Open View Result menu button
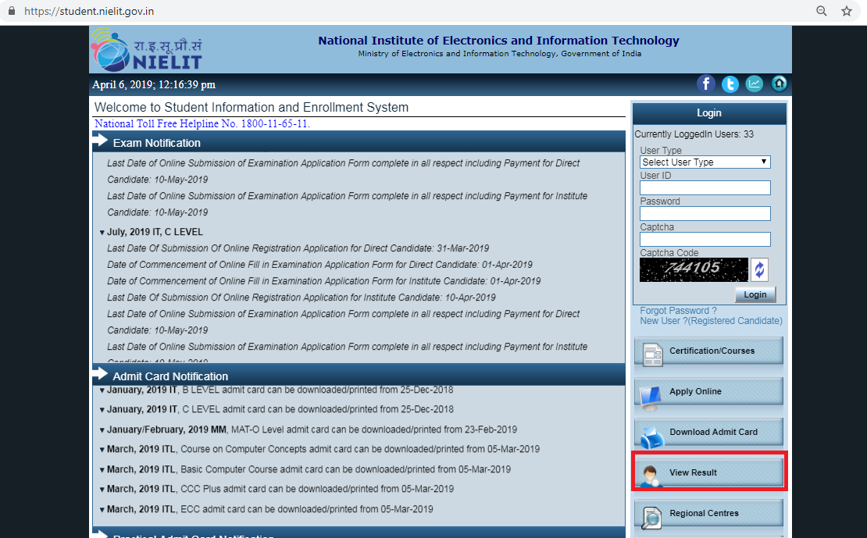867x538 pixels. [x=709, y=472]
